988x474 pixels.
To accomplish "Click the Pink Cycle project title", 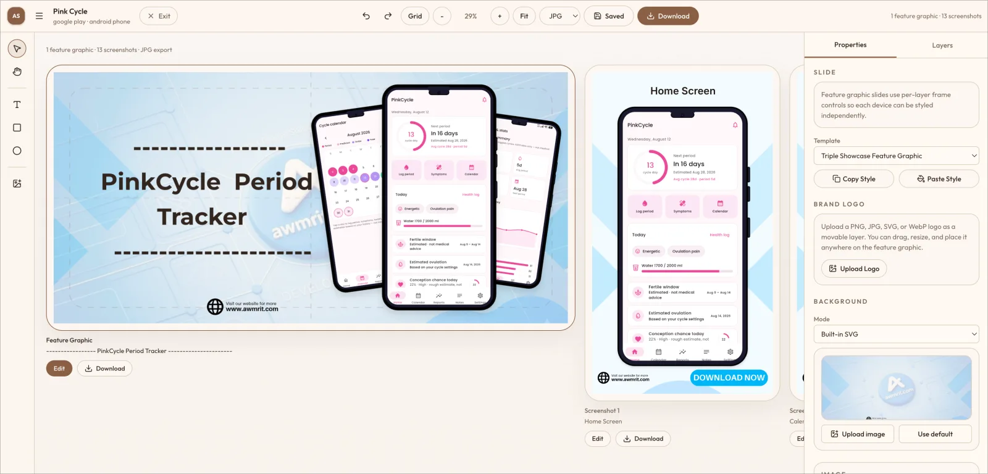I will pyautogui.click(x=70, y=11).
